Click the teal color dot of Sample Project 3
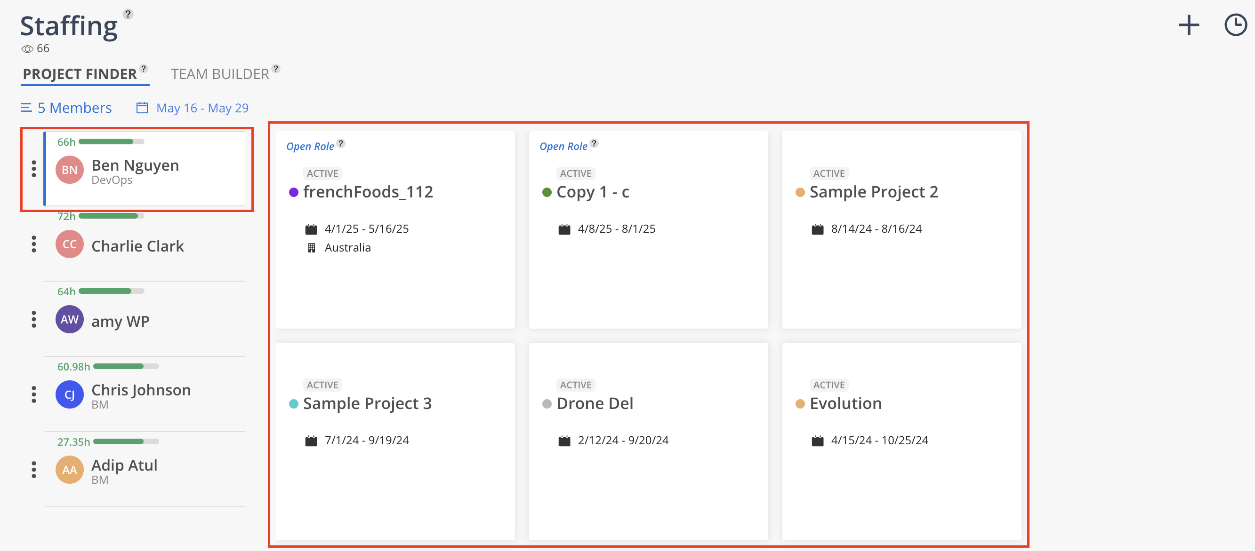 (293, 404)
